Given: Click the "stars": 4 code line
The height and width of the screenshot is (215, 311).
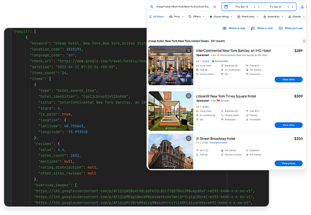Looking at the screenshot, I should 50,108.
